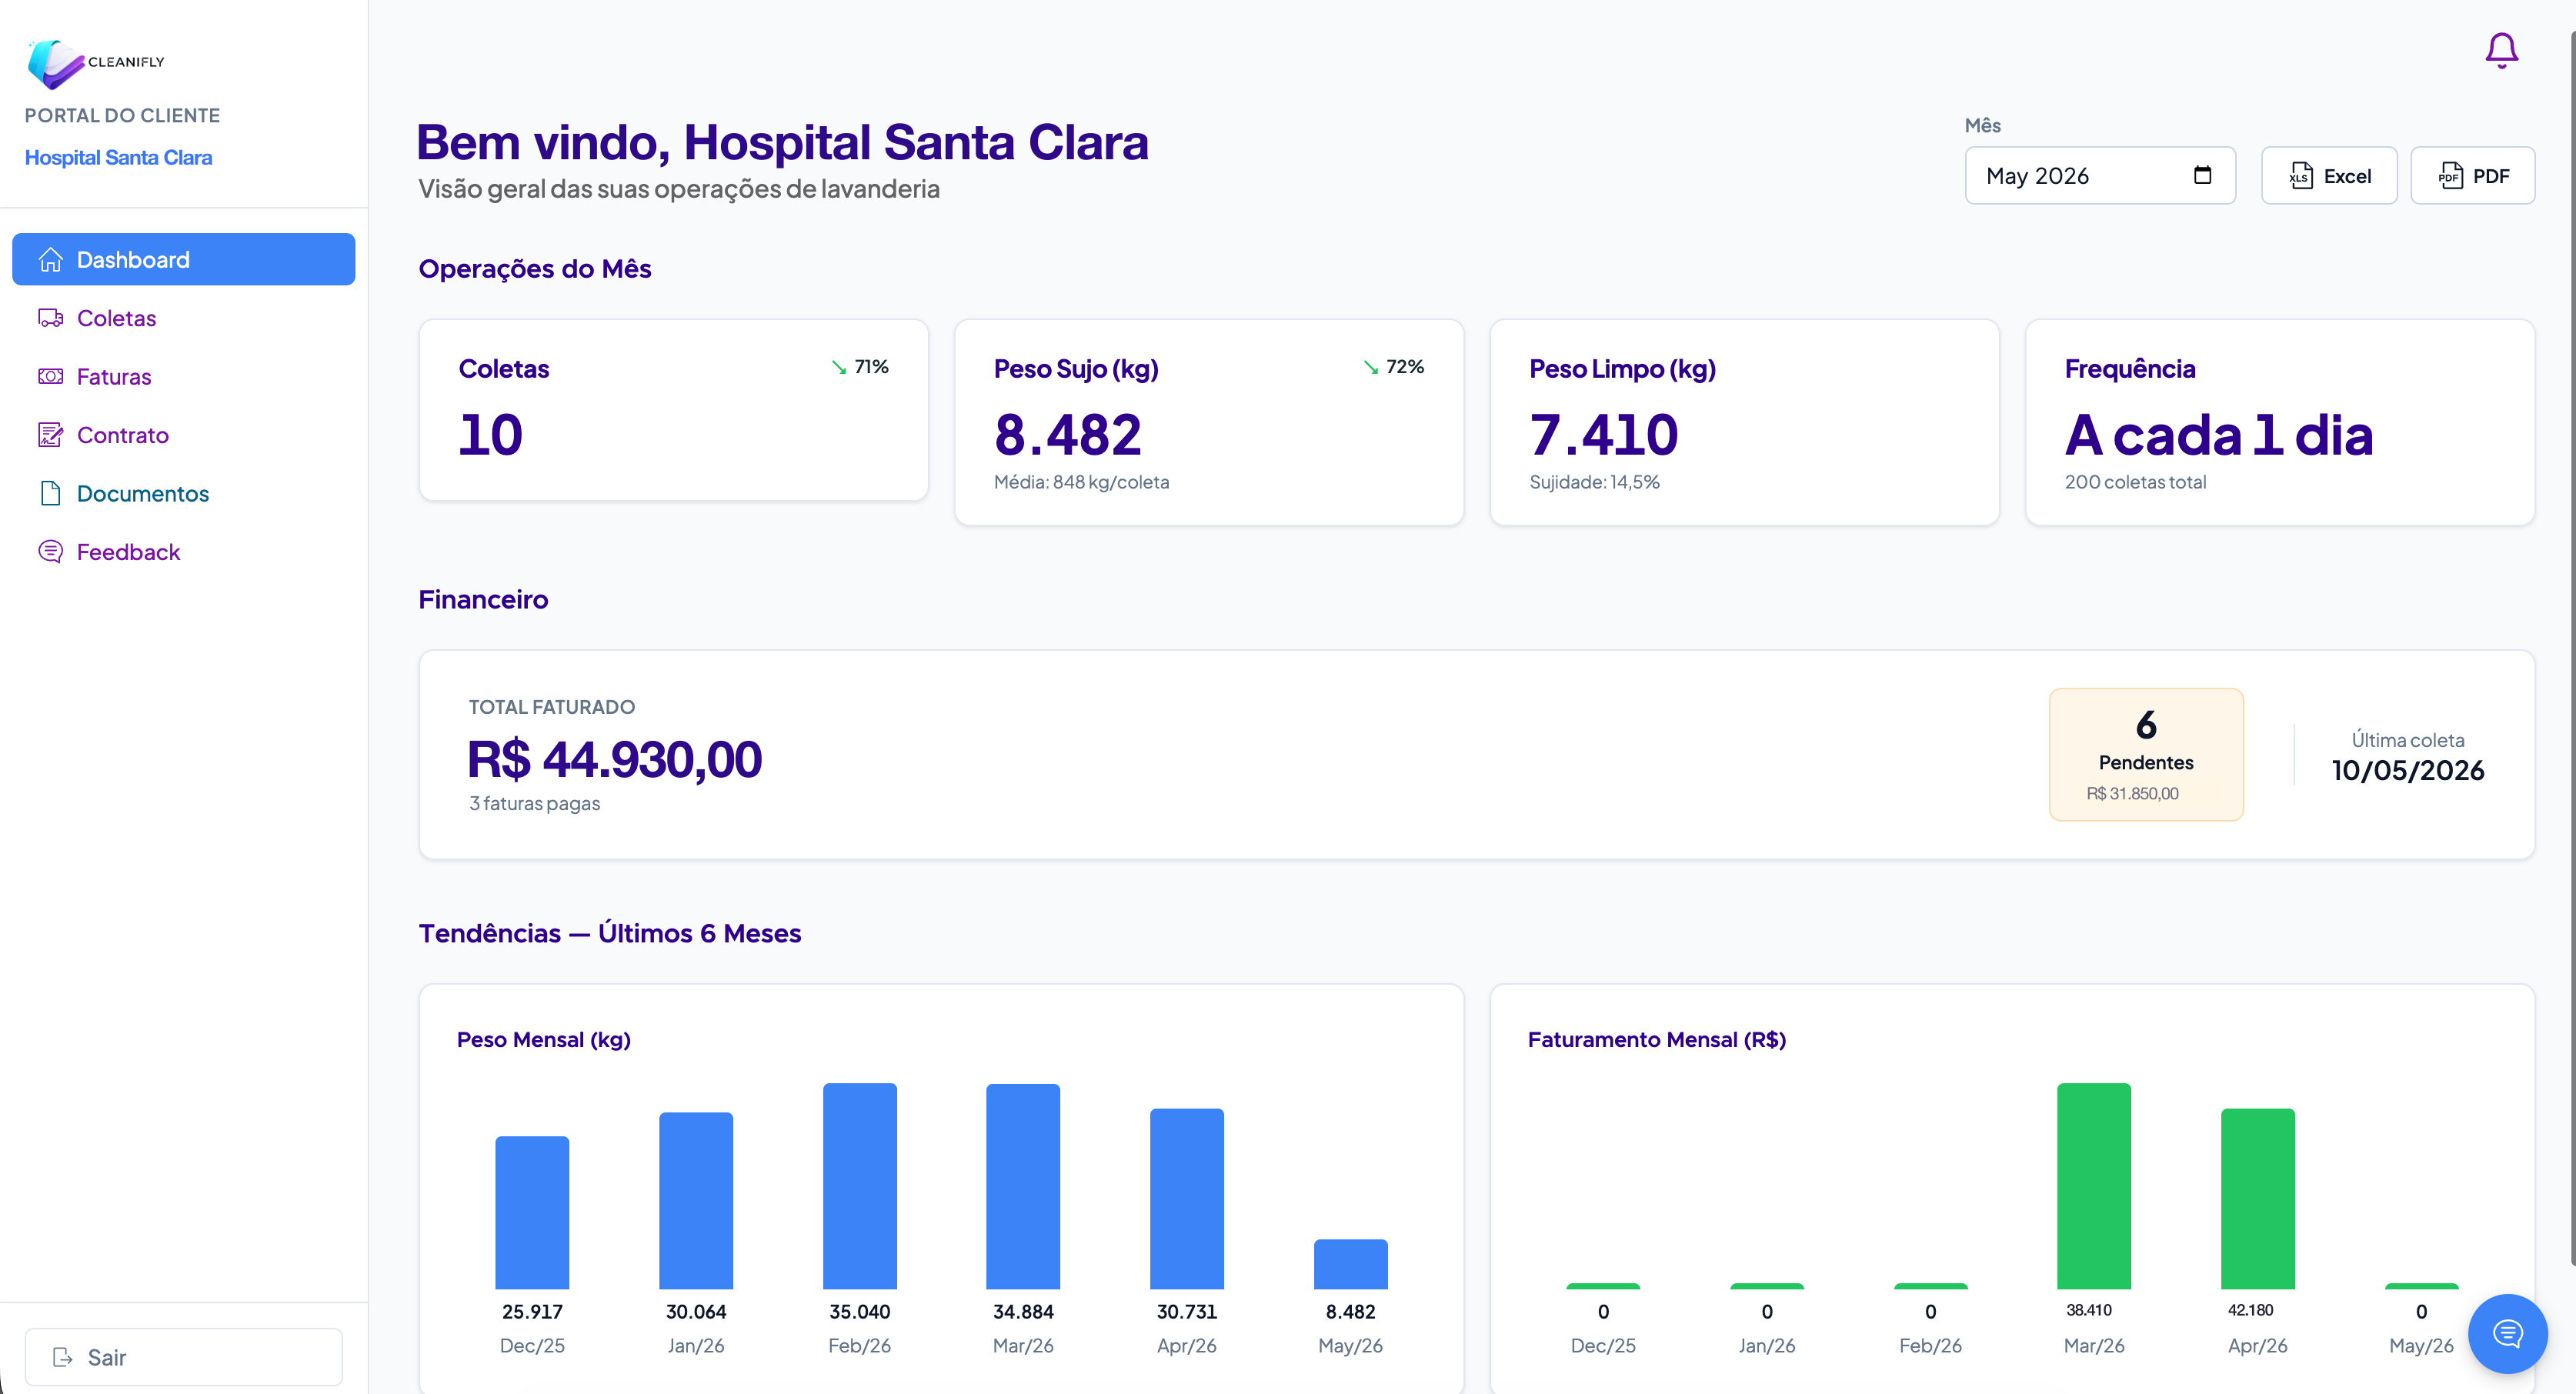Viewport: 2576px width, 1394px height.
Task: Click the '200 coletas total' text
Action: 2135,482
